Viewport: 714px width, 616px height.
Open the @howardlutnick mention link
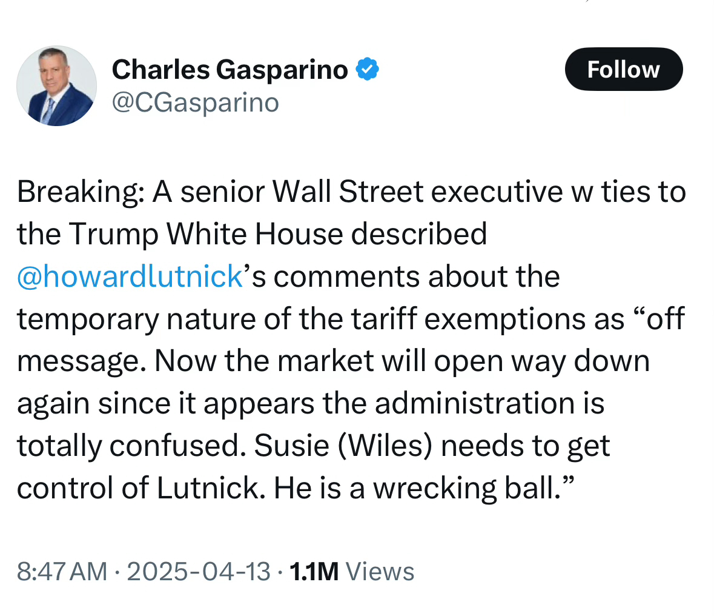pos(130,277)
